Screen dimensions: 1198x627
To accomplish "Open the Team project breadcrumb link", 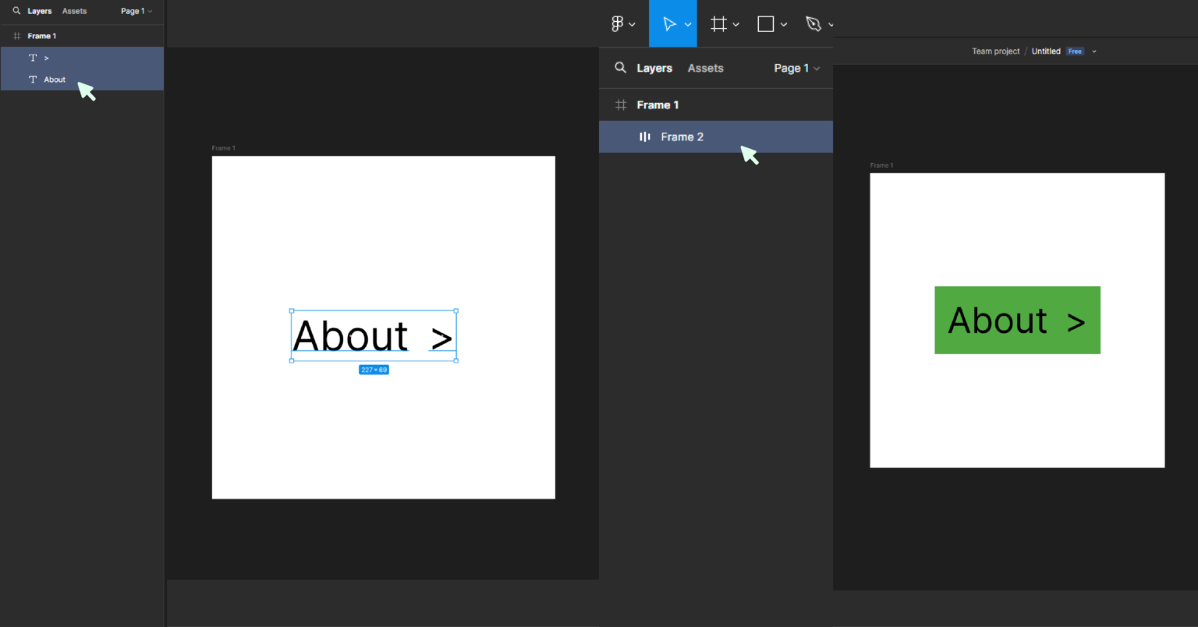I will [995, 51].
